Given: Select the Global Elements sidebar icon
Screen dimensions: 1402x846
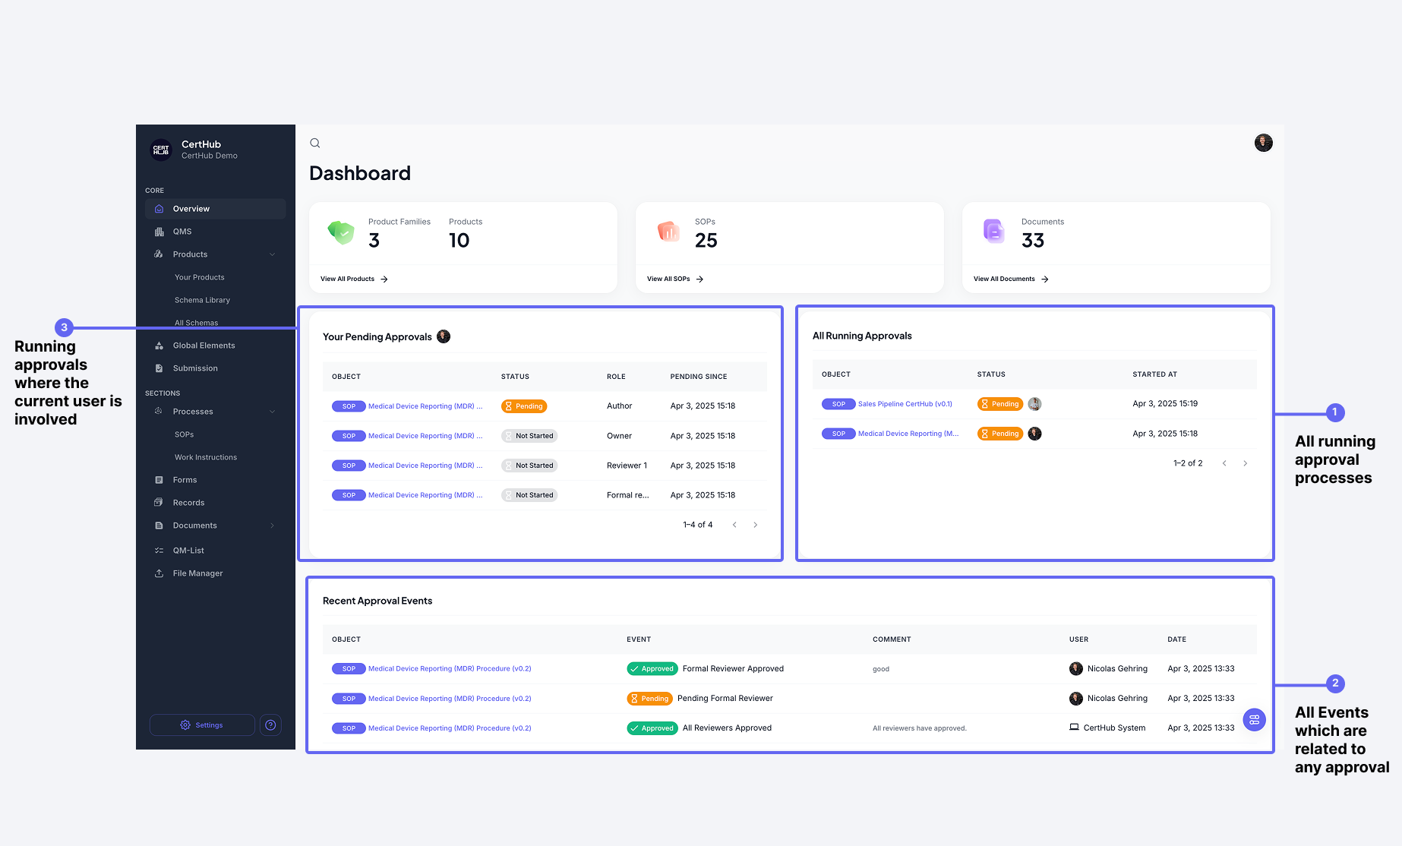Looking at the screenshot, I should 159,345.
